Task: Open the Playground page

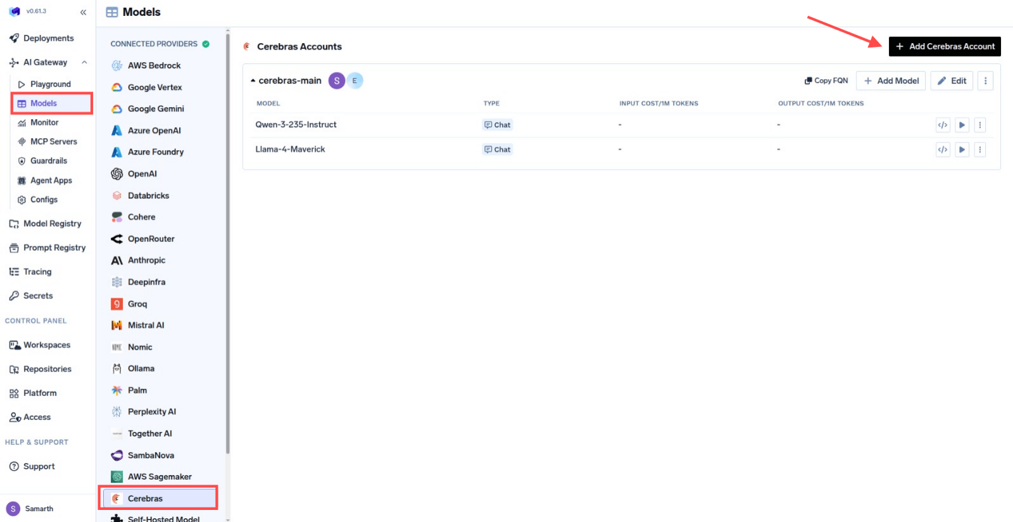Action: [44, 84]
